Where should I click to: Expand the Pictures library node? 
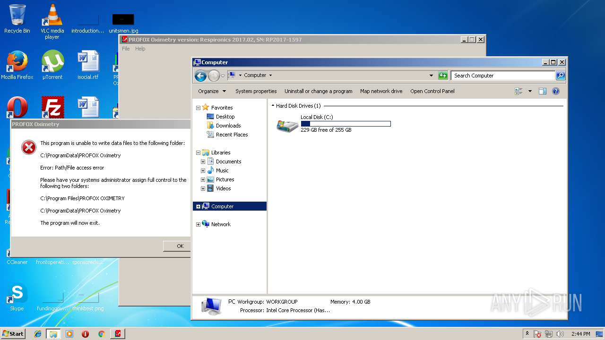coord(203,179)
